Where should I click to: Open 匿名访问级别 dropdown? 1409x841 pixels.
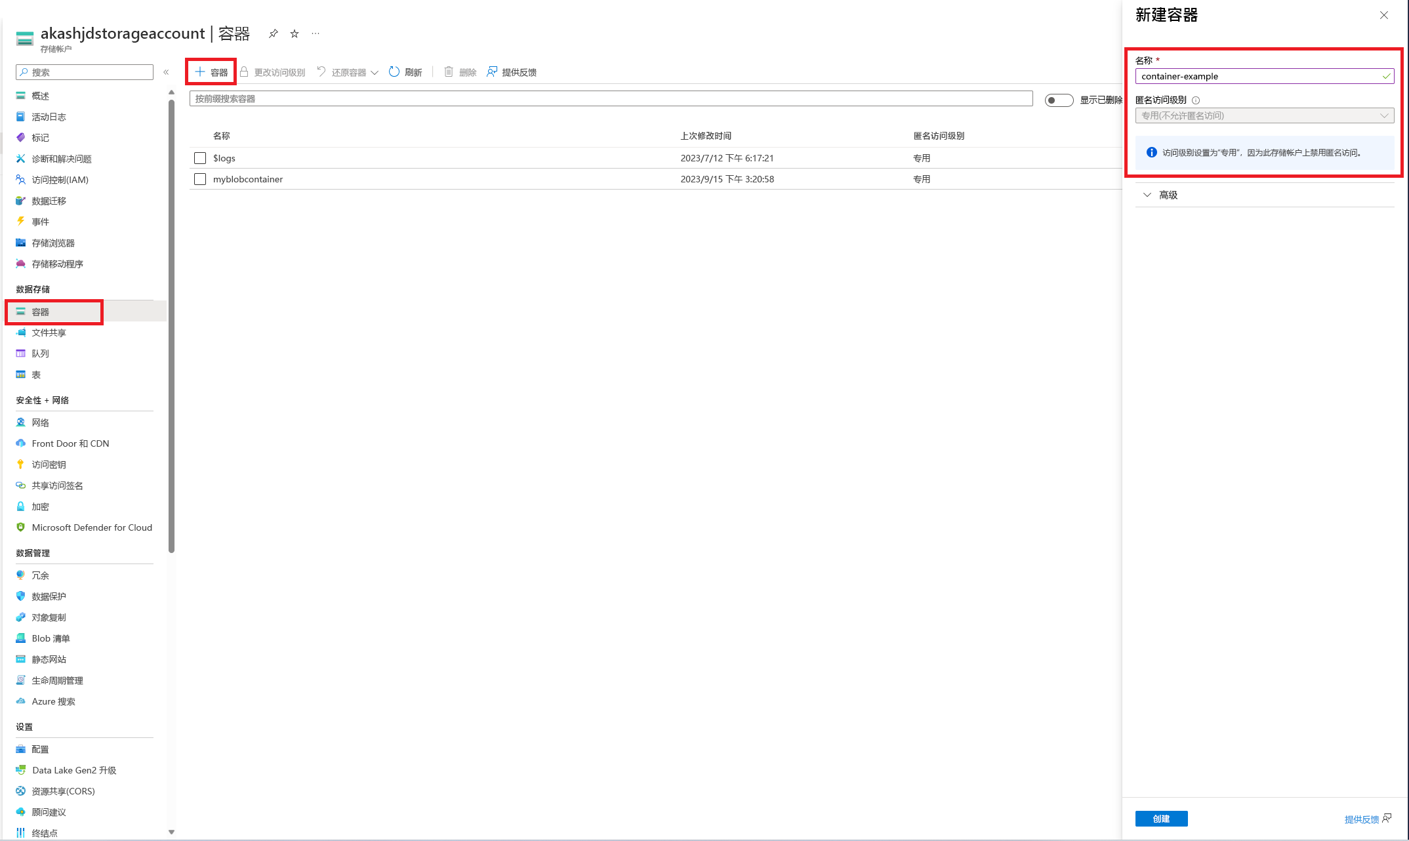(x=1265, y=115)
